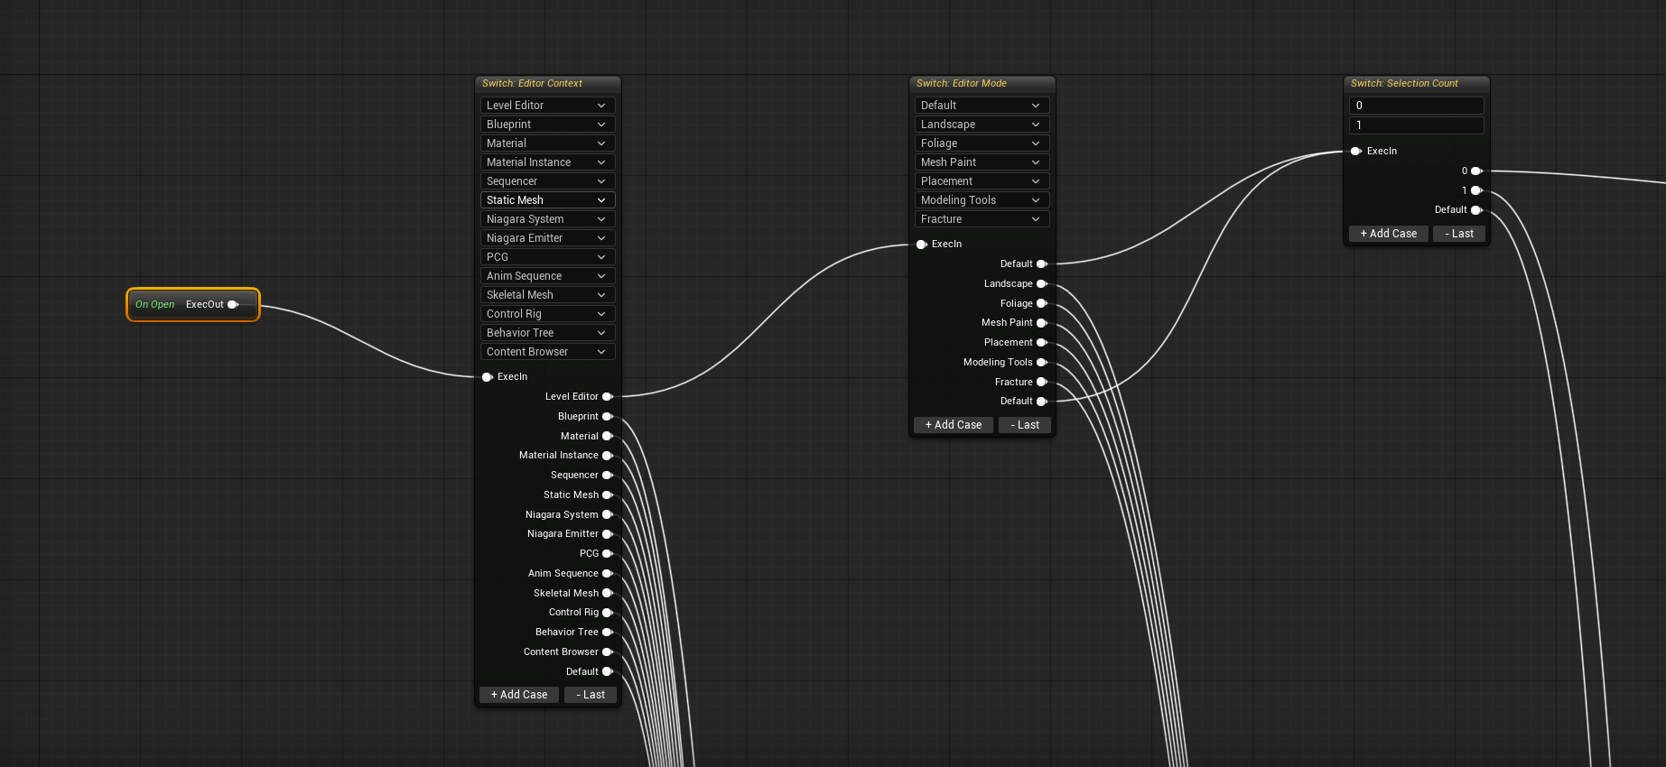Click Material Instance output pin
The height and width of the screenshot is (767, 1666).
(x=608, y=456)
